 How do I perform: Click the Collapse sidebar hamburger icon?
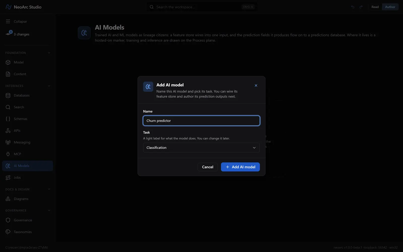8,21
